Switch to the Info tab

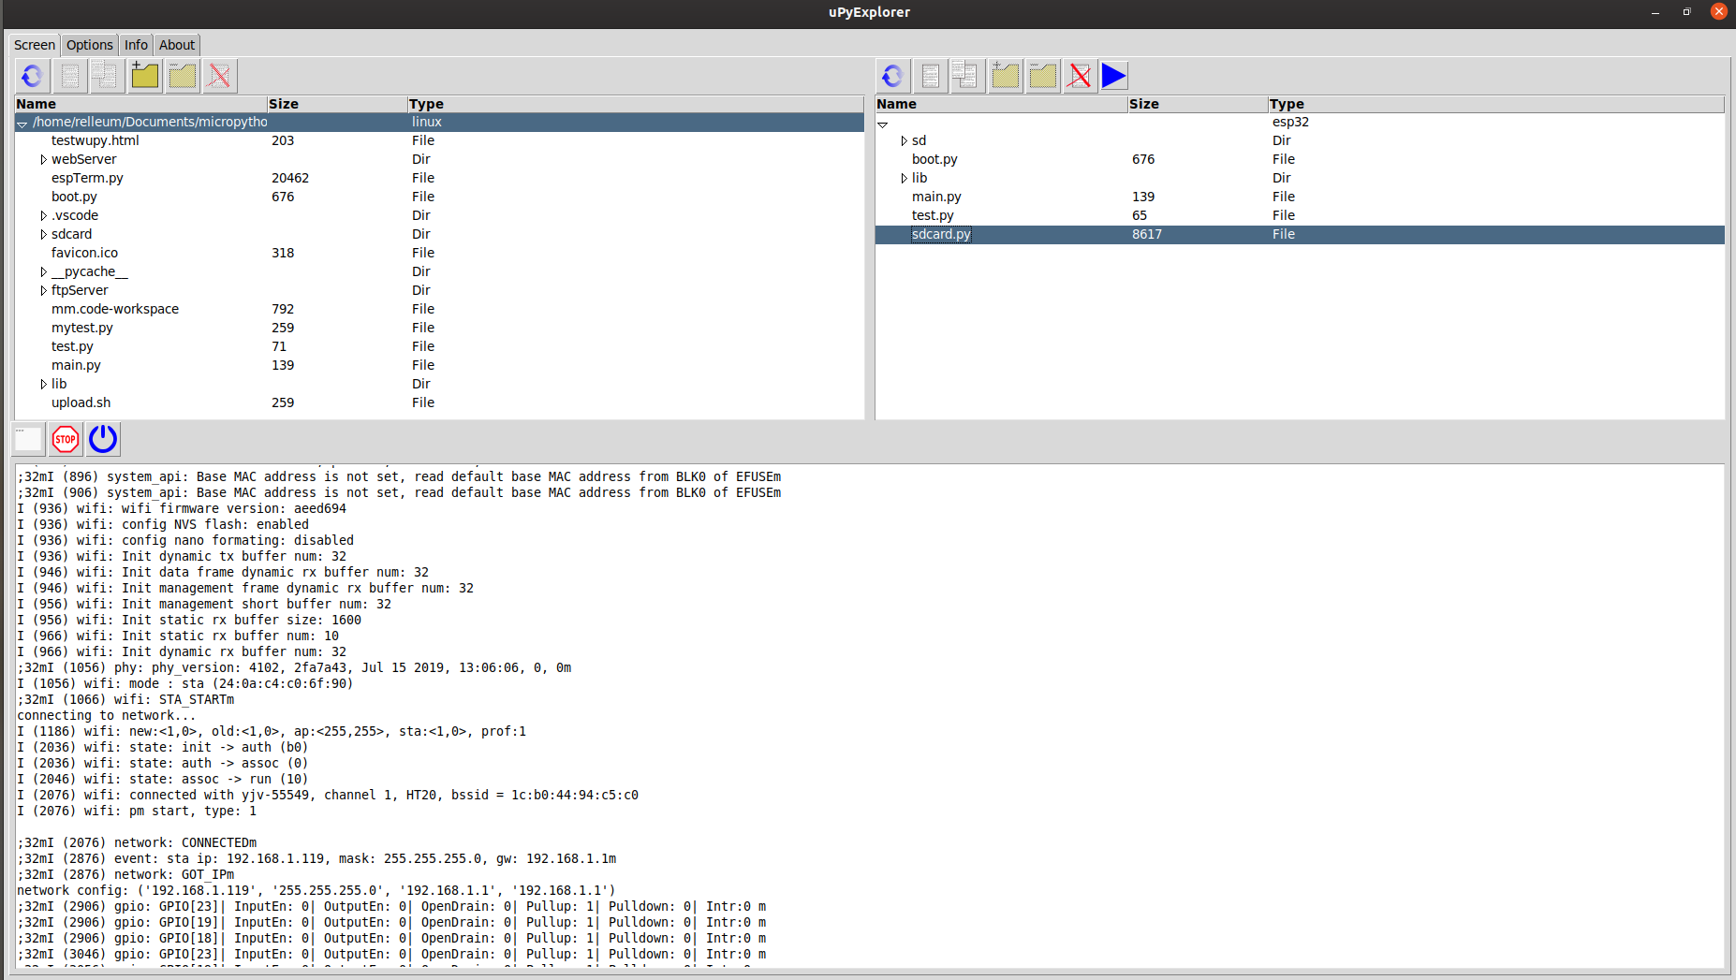click(x=136, y=45)
